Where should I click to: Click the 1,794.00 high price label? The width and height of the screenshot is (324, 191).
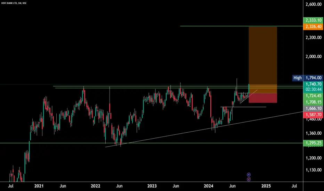pos(313,78)
